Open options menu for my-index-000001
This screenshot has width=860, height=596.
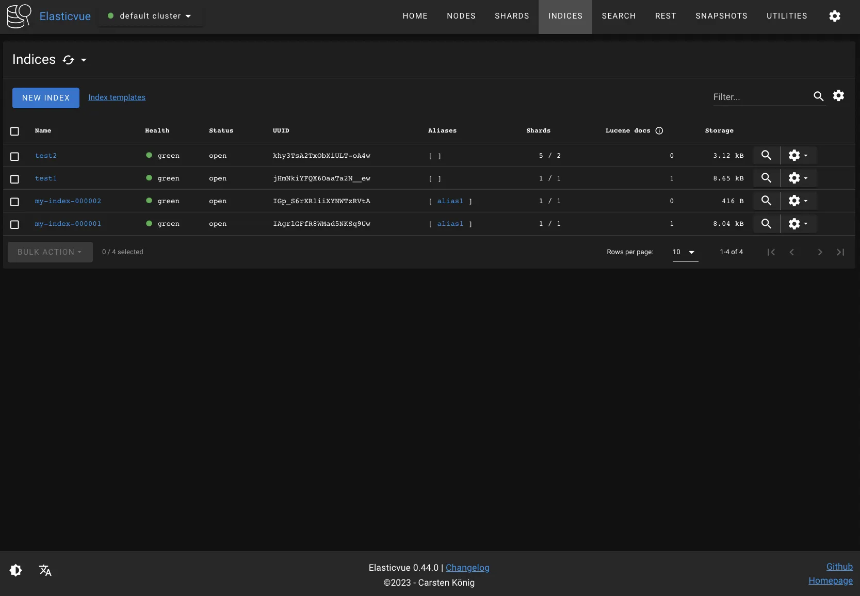coord(798,223)
